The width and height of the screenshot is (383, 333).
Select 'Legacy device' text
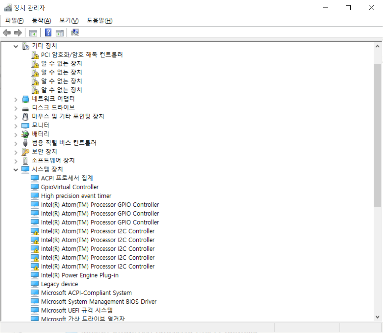[x=59, y=284]
